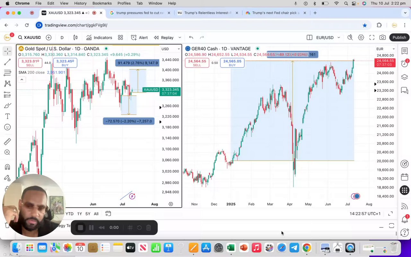
Task: Click the timezone clock 14:22:57 UTC+1
Action: (365, 214)
